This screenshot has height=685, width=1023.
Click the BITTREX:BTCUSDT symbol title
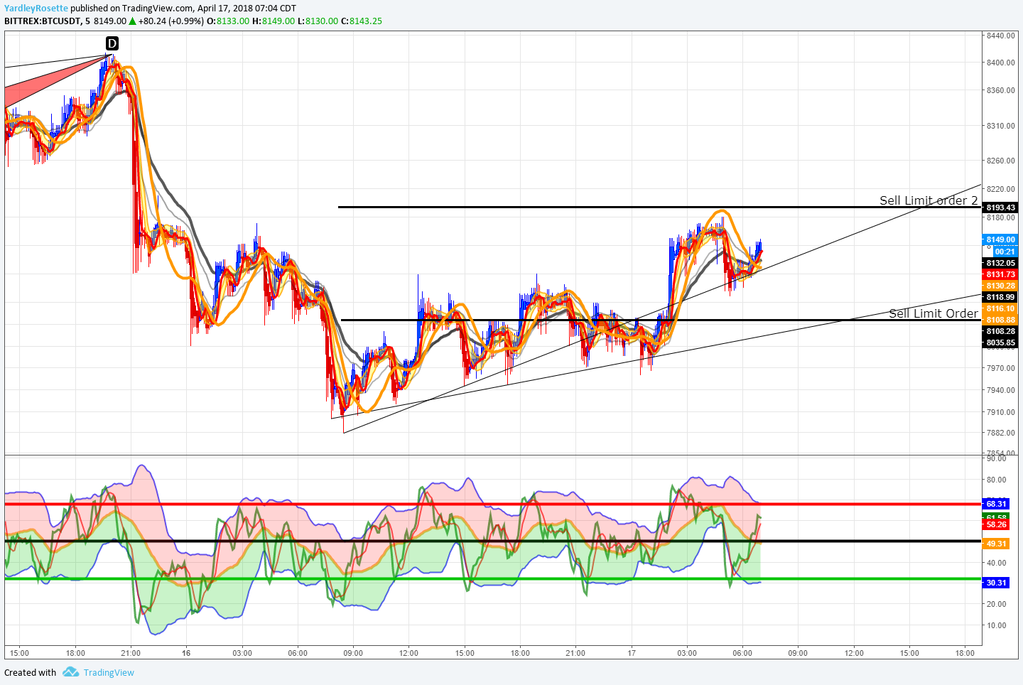click(x=43, y=21)
